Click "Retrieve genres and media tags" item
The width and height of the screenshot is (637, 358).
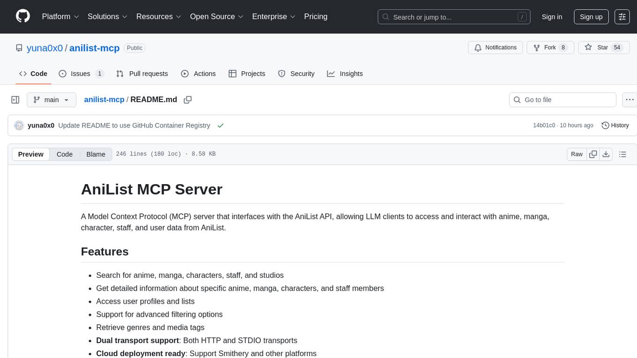coord(150,328)
